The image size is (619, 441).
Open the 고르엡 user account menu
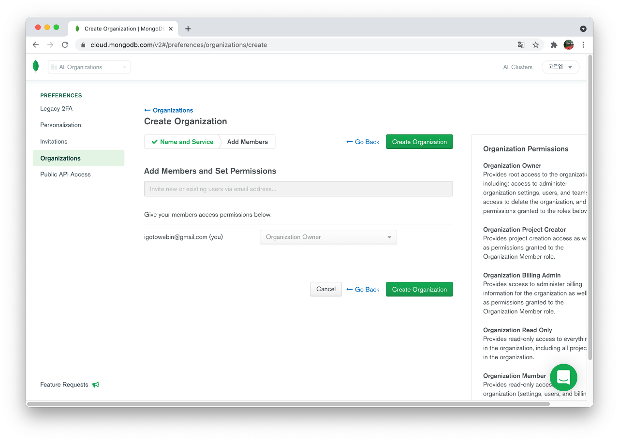[x=560, y=67]
